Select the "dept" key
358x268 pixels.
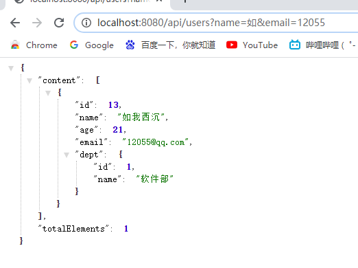(89, 155)
